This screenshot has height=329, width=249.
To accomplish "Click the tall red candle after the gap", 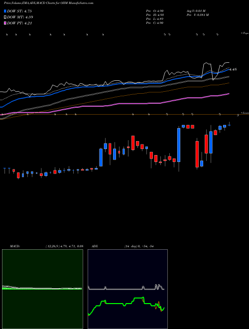I will point(197,154).
